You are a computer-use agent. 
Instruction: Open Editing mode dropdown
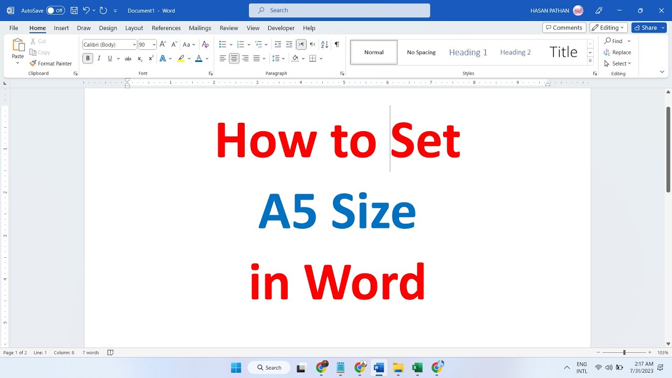pos(608,28)
